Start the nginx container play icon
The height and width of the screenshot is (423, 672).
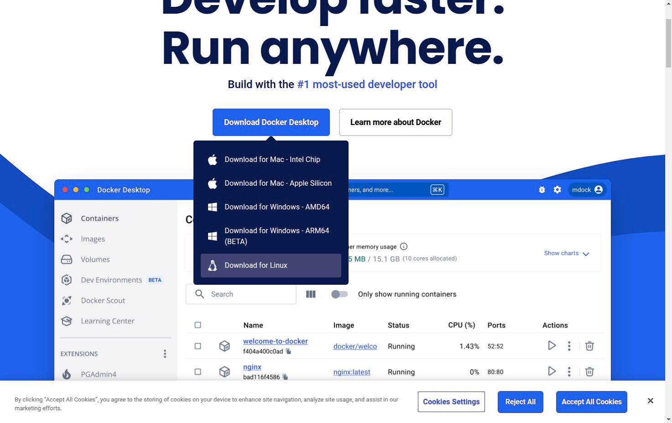(x=552, y=371)
